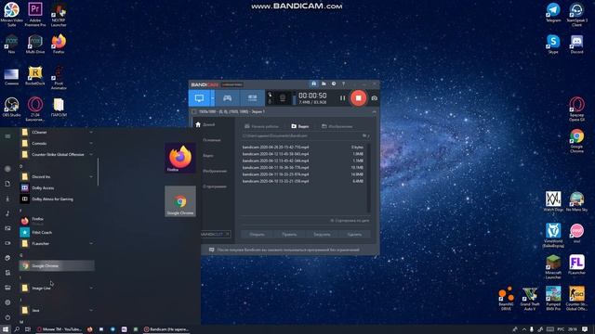Viewport: 595px width, 334px height.
Task: Open the BeamNG Drive desktop icon
Action: click(x=506, y=299)
